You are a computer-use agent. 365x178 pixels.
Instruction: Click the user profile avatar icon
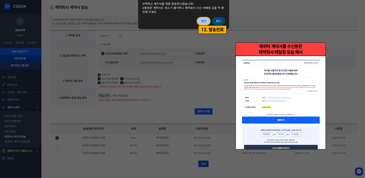pos(20,22)
